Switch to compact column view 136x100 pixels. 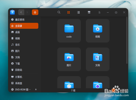coord(89,12)
